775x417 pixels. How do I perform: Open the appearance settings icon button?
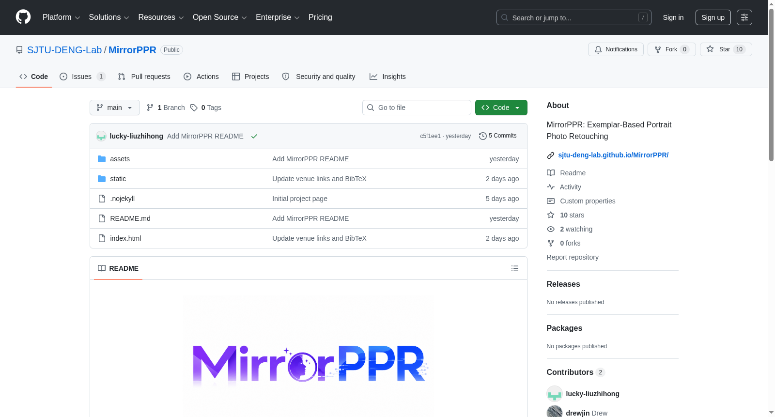[744, 17]
